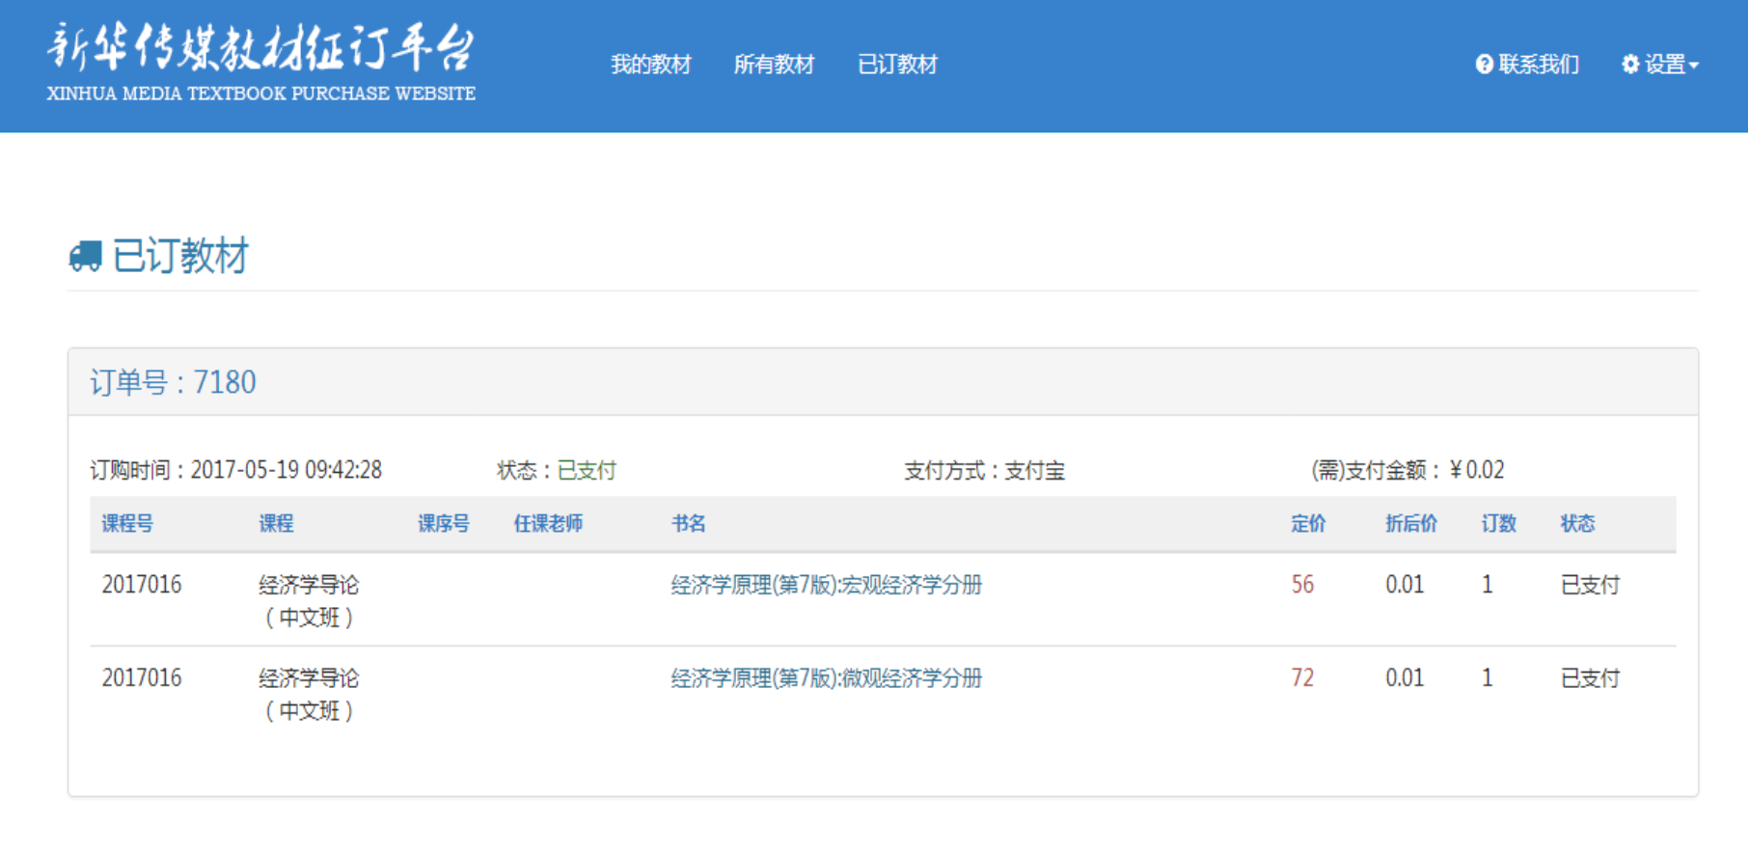Screen dimensions: 1749x854
Task: Click the list price 72 in second row
Action: coord(1302,678)
